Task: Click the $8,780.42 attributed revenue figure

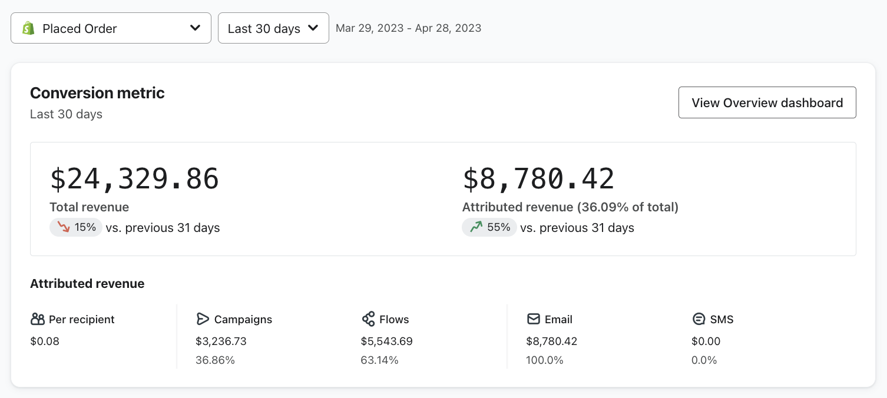Action: pyautogui.click(x=538, y=179)
